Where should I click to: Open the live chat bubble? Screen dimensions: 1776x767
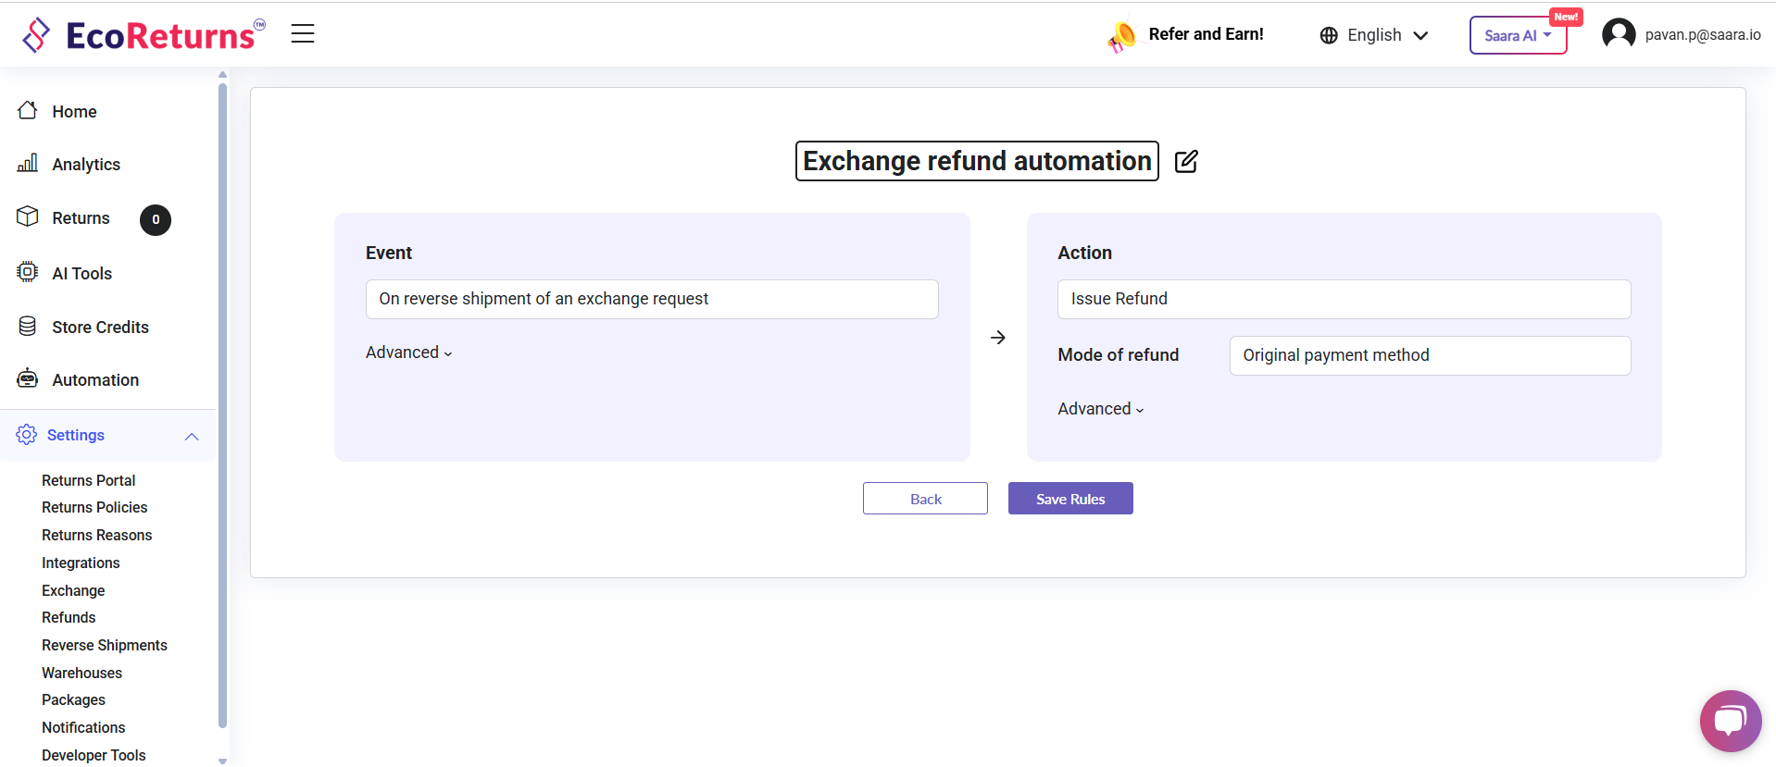pos(1730,721)
